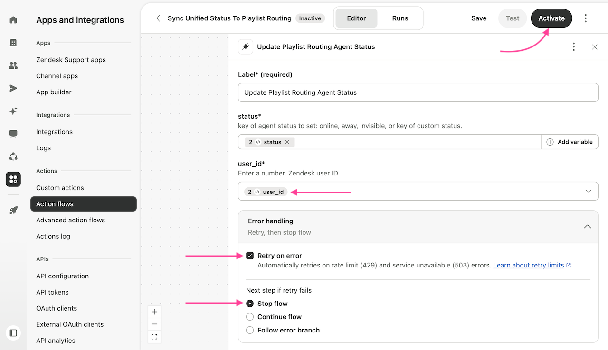
Task: Open the step panel three-dot menu
Action: pos(574,47)
